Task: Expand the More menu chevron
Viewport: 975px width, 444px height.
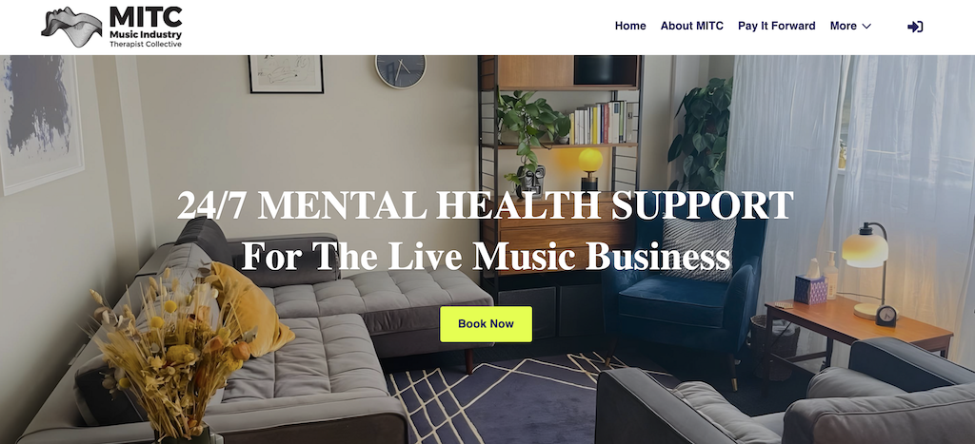Action: 866,26
